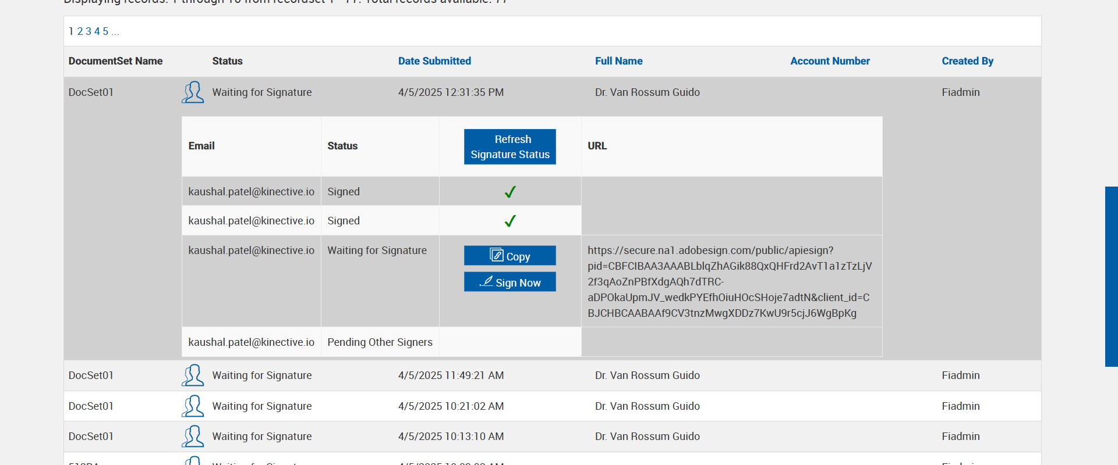Screen dimensions: 1118x465
Task: Click the blue vertical bar at right edge
Action: pyautogui.click(x=1111, y=276)
